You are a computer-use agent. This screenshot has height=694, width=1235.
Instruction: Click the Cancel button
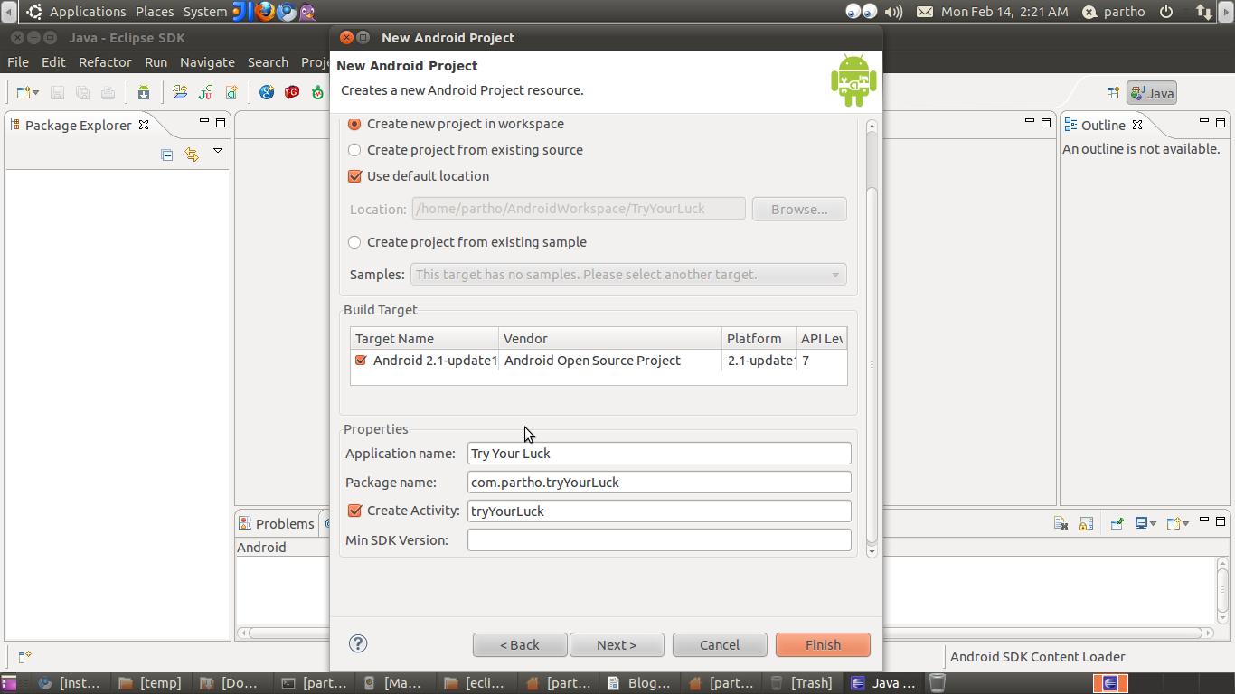(x=720, y=645)
